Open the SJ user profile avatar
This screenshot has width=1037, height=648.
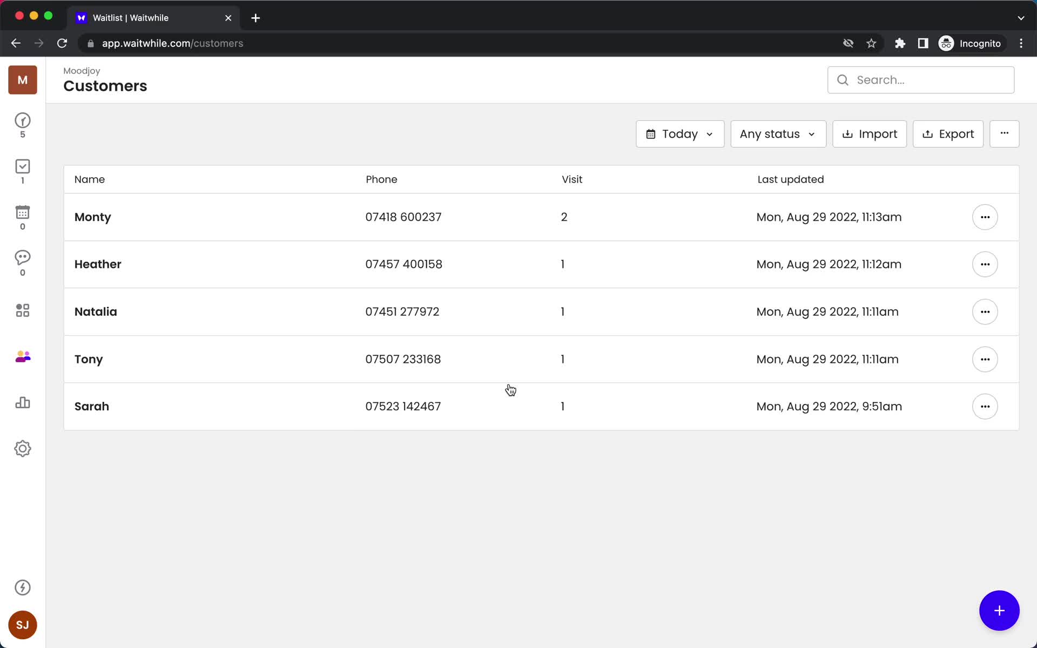pos(23,625)
